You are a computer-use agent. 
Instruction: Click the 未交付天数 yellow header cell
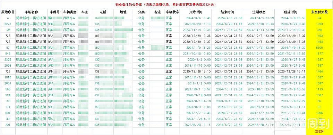(319, 12)
